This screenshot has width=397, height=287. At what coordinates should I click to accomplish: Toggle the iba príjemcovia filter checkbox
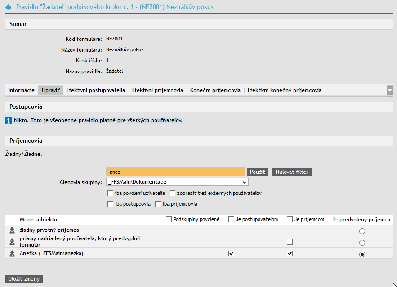[x=158, y=204]
